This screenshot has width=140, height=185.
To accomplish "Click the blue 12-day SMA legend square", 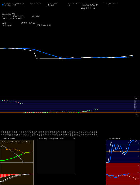I will 3,5.
